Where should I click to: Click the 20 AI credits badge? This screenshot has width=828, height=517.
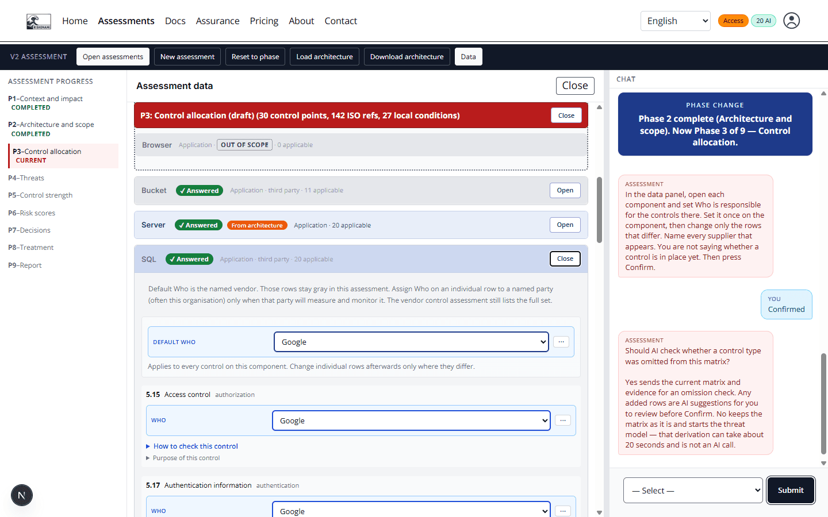pyautogui.click(x=764, y=21)
